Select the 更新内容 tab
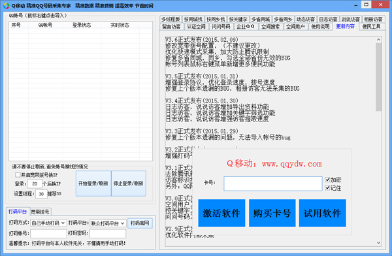This screenshot has height=256, width=392. coord(345,26)
